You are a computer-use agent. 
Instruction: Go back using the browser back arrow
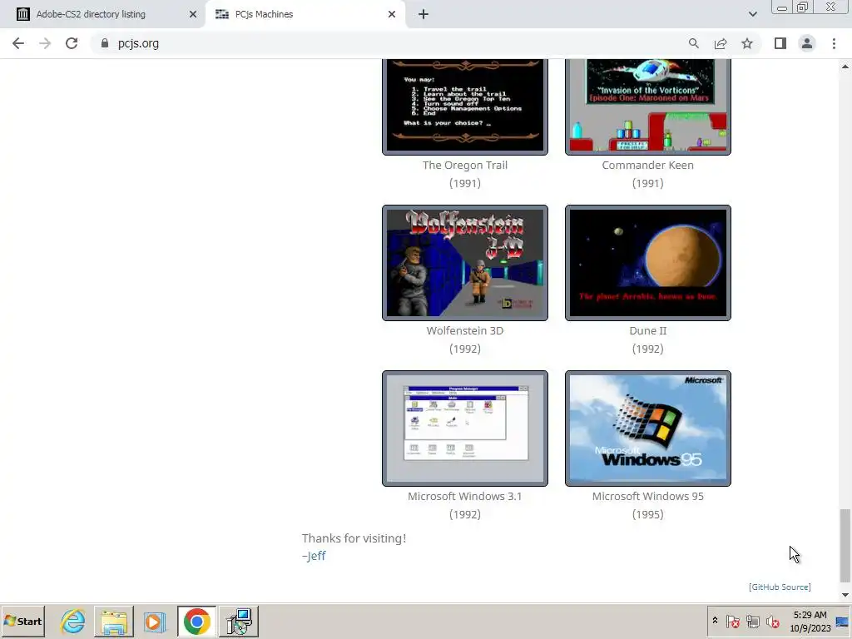(18, 43)
